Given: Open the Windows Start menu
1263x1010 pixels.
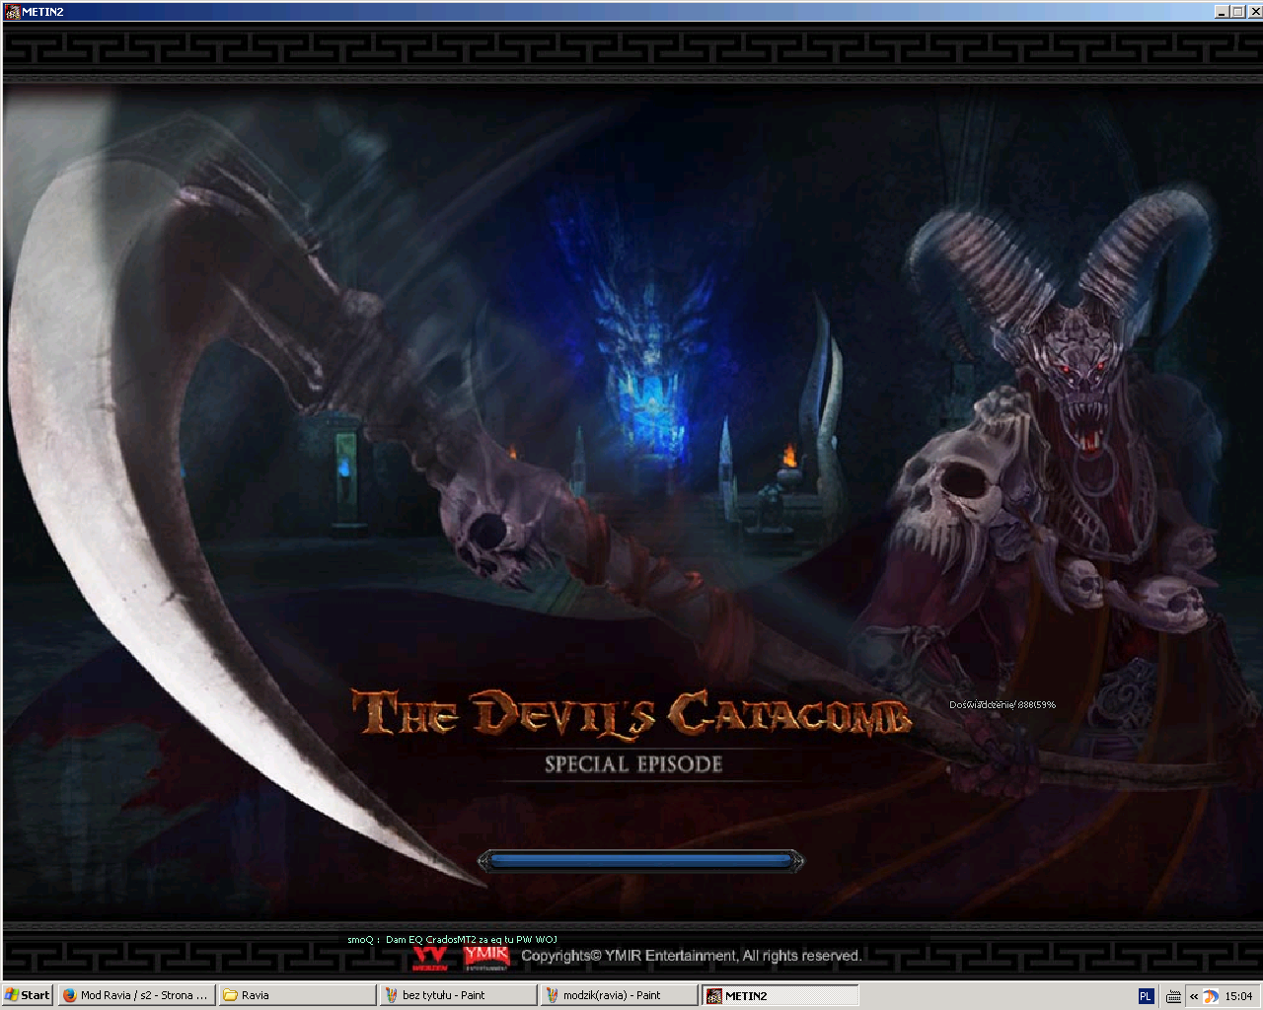Looking at the screenshot, I should (x=27, y=995).
